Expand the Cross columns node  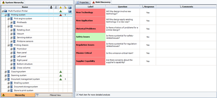click(11, 68)
